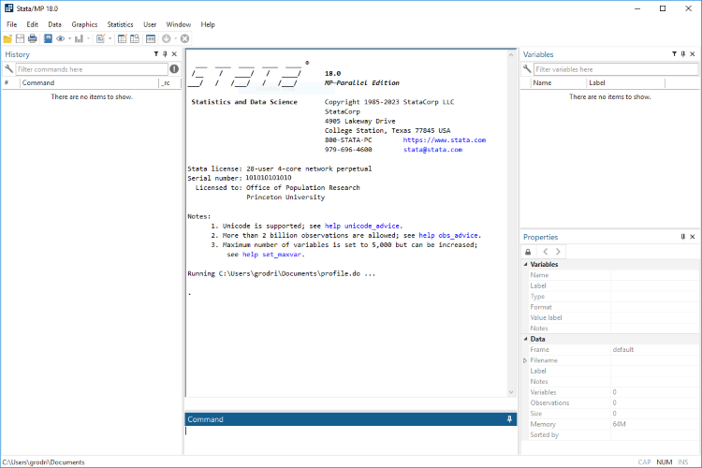702x468 pixels.
Task: Click the Filter variables here field
Action: tap(616, 69)
